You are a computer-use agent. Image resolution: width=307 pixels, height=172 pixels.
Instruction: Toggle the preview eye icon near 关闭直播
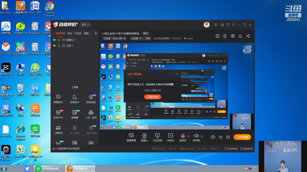[221, 137]
